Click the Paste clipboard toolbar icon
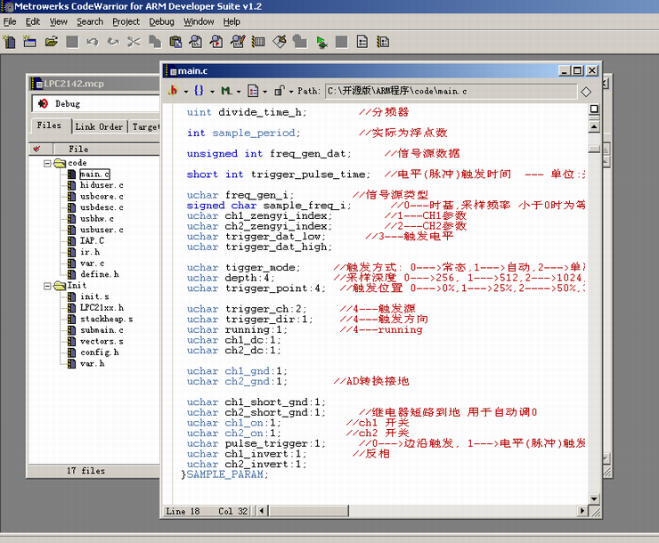The height and width of the screenshot is (543, 659). pos(175,41)
